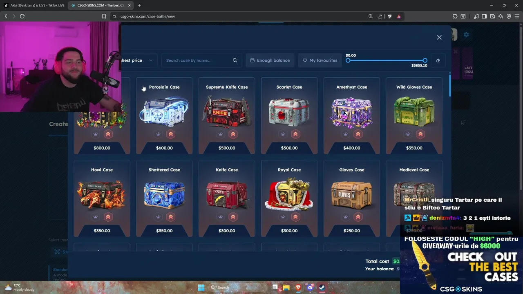The height and width of the screenshot is (294, 523).
Task: Open the highest price sort dropdown
Action: (138, 60)
